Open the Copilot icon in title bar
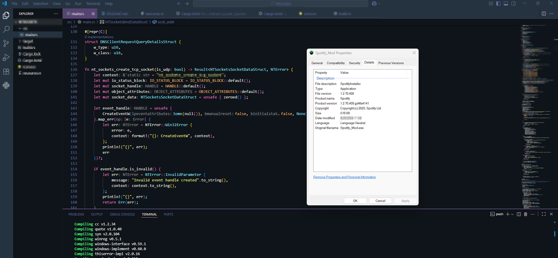This screenshot has height=258, width=558. (373, 4)
